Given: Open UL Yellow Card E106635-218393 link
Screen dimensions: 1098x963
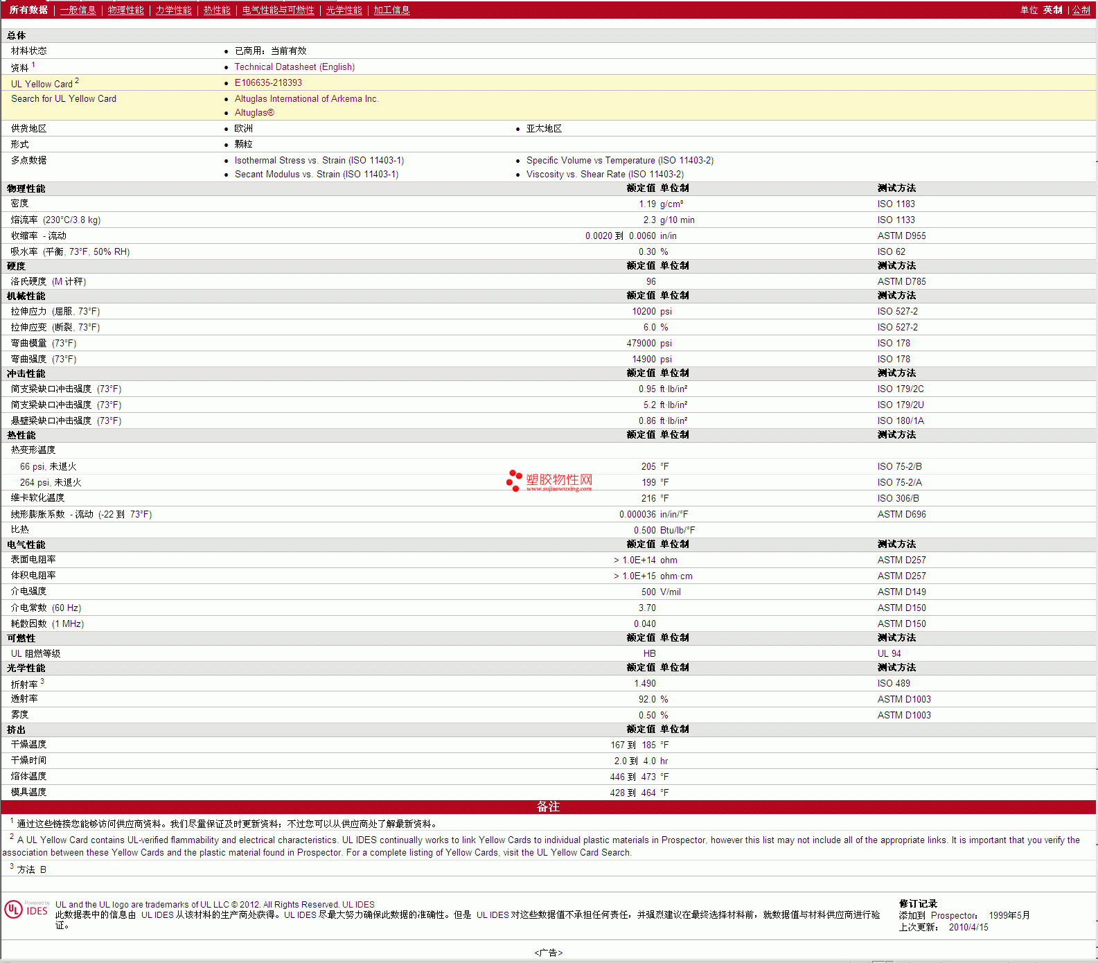Looking at the screenshot, I should coord(268,82).
